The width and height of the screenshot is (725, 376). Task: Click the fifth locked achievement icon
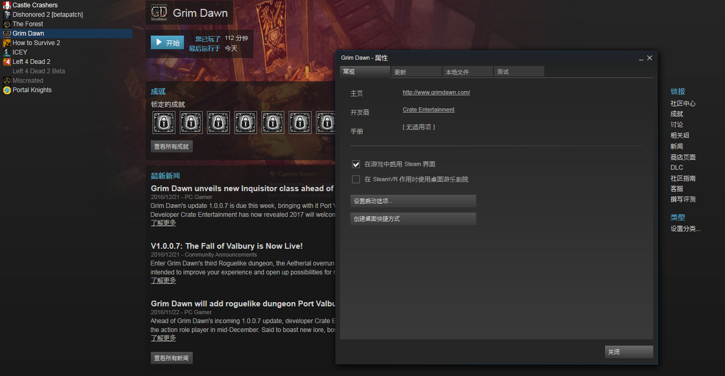[x=273, y=123]
